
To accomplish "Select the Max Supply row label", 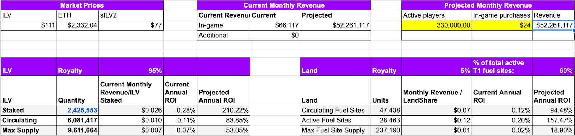I will pyautogui.click(x=28, y=130).
